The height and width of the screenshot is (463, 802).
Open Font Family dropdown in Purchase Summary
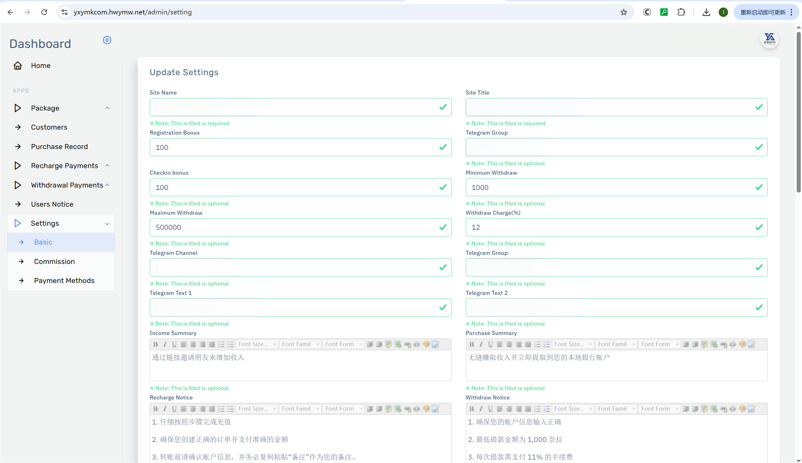[616, 344]
